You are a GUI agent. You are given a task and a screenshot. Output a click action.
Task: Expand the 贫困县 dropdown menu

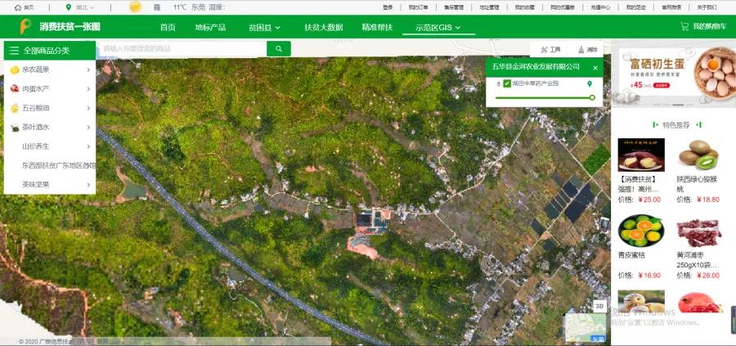[264, 27]
